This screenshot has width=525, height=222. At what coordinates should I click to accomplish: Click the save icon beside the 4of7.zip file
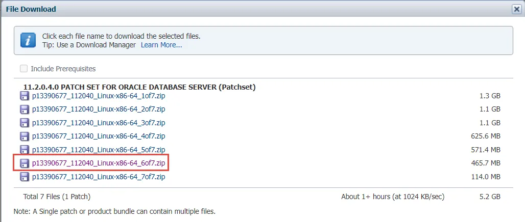[x=24, y=136]
